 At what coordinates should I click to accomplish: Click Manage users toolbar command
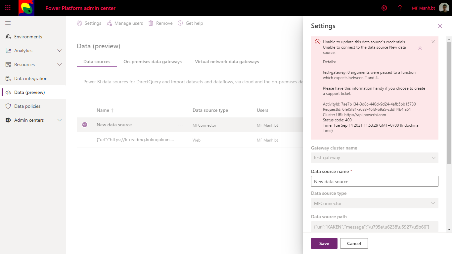point(125,23)
